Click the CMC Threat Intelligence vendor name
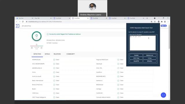 pos(39,97)
